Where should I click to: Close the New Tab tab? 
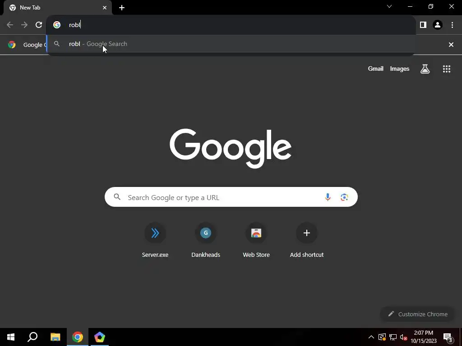pos(105,8)
